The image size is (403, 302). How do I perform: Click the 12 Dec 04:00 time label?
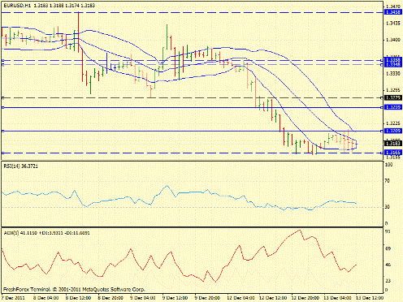tap(240, 298)
